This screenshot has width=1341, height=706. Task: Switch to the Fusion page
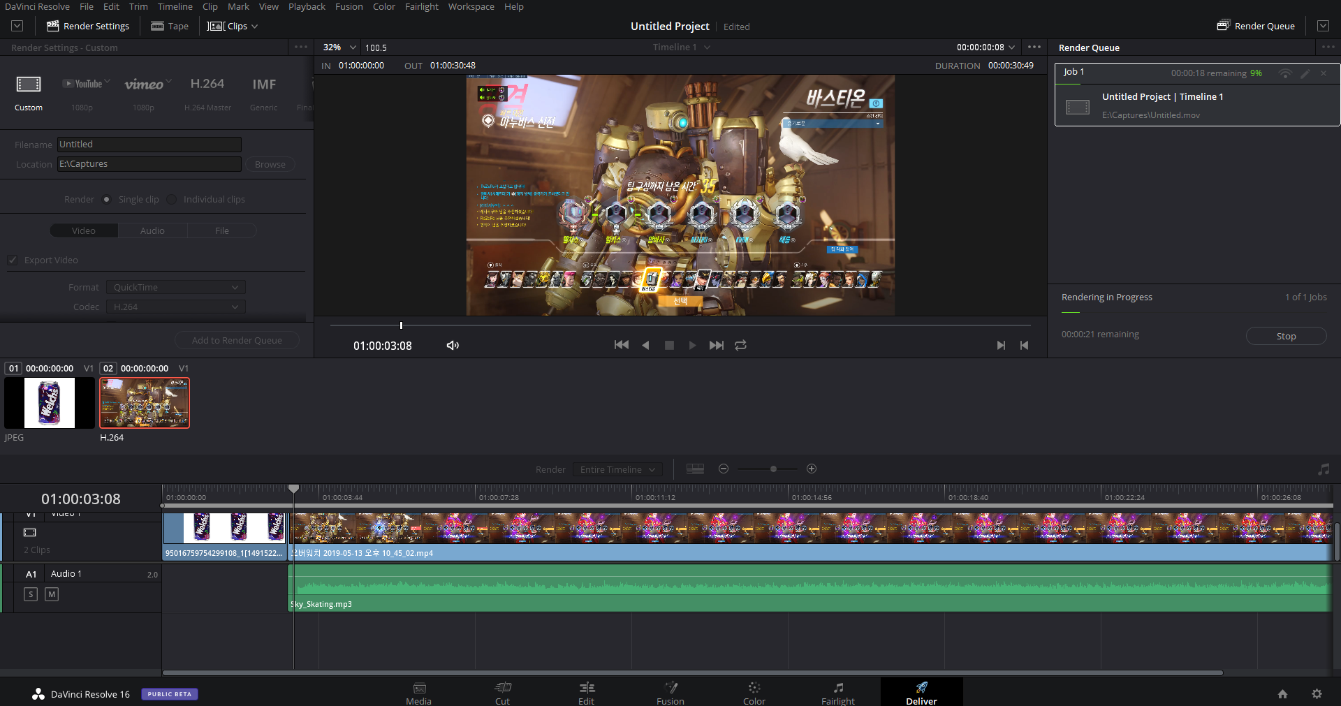[x=670, y=693]
